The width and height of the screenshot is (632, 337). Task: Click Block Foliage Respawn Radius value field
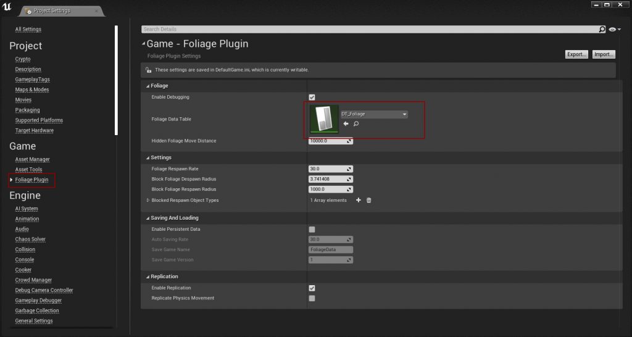(331, 189)
